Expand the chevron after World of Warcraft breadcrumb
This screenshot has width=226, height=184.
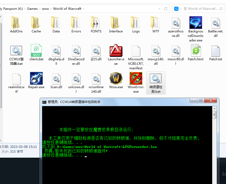tap(84, 8)
